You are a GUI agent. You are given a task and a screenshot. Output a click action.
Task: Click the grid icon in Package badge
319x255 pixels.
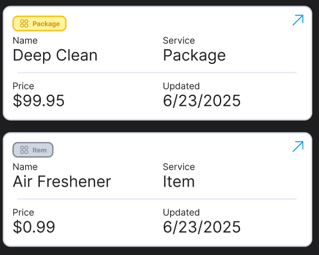click(x=24, y=24)
